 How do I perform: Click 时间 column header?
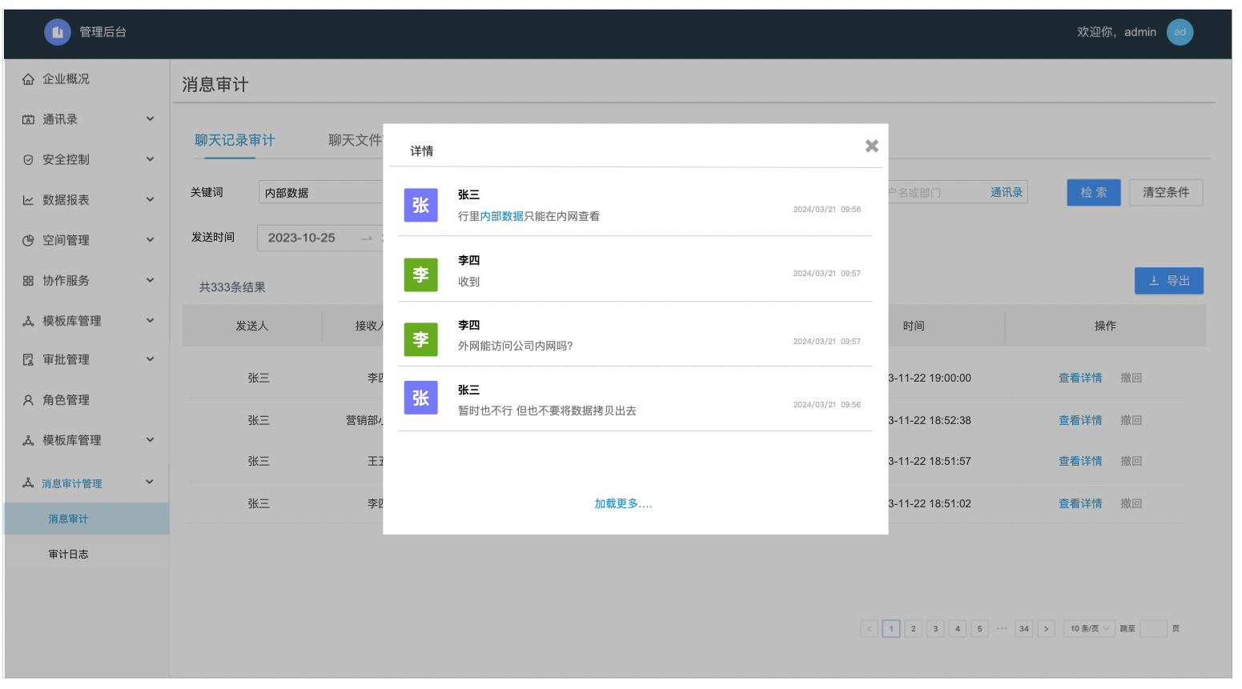pos(914,326)
